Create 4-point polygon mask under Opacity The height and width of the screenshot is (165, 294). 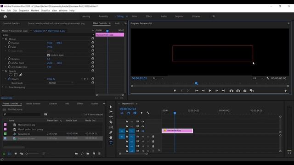point(16,75)
